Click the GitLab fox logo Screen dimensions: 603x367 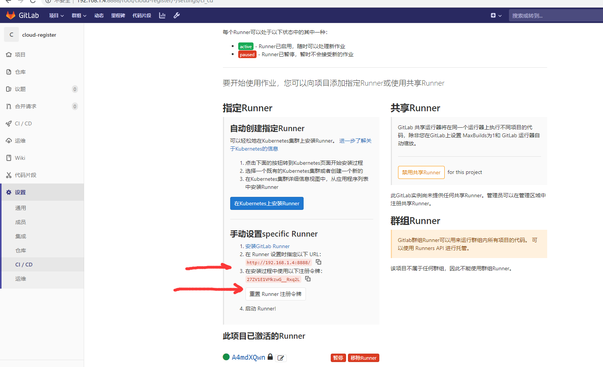pyautogui.click(x=11, y=15)
